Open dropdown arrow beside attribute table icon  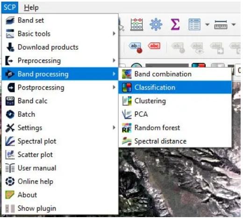[207, 24]
